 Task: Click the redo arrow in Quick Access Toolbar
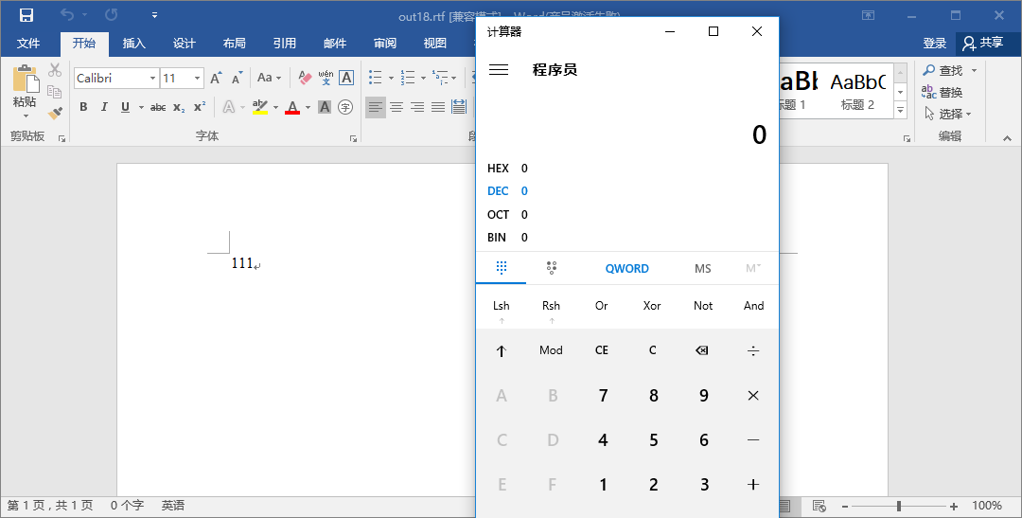coord(112,14)
